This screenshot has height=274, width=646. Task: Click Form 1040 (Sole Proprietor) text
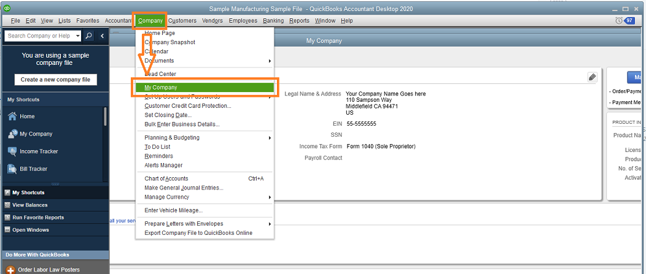[381, 147]
